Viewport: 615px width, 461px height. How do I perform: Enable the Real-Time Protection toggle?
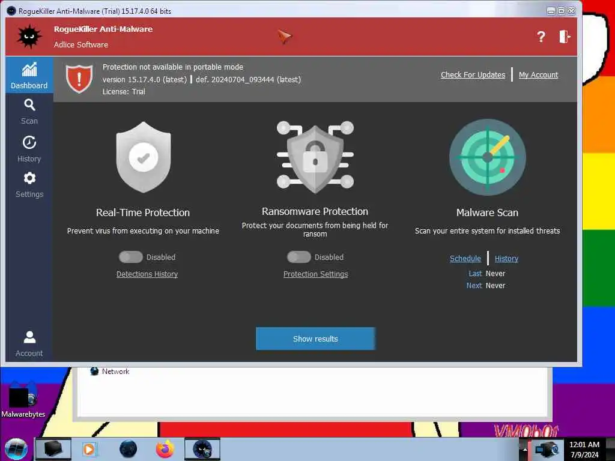click(x=131, y=257)
